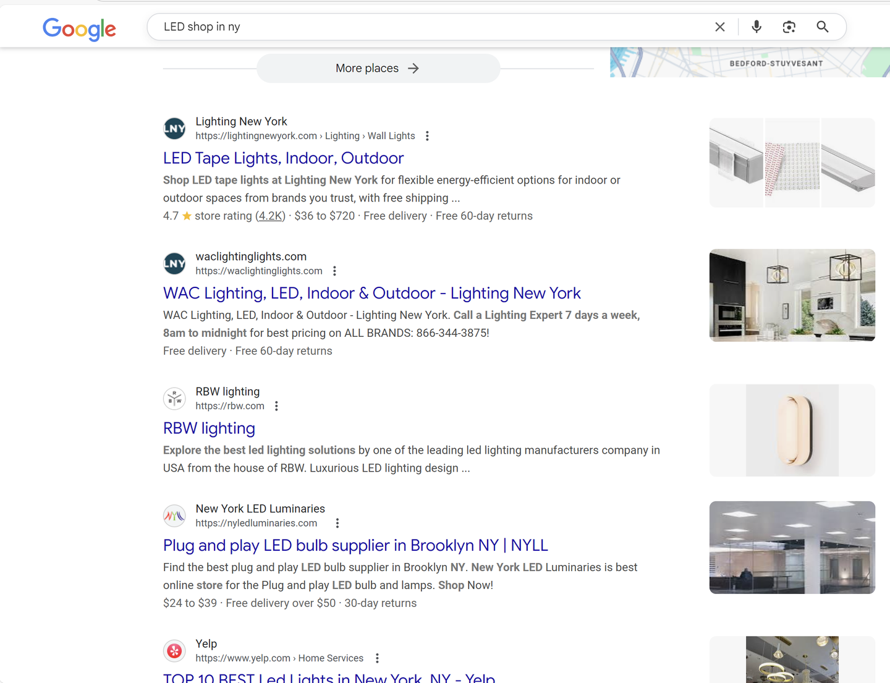Click inside the search box text
Image resolution: width=890 pixels, height=683 pixels.
201,27
